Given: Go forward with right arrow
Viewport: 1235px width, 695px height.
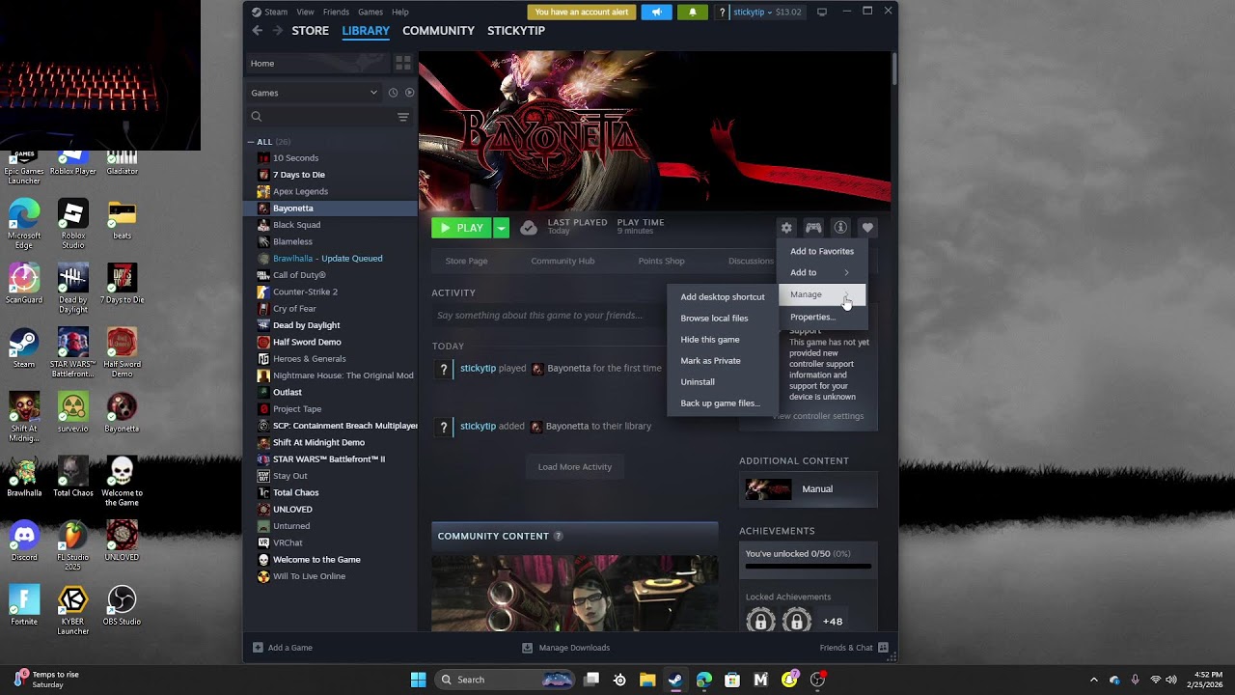Looking at the screenshot, I should pos(277,31).
